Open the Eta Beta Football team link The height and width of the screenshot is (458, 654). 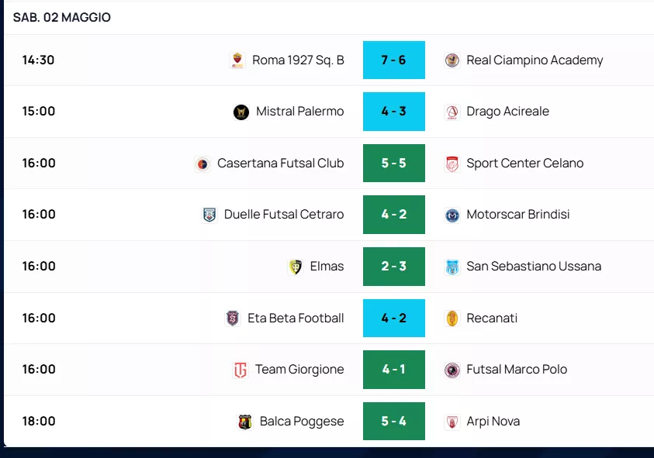[296, 318]
